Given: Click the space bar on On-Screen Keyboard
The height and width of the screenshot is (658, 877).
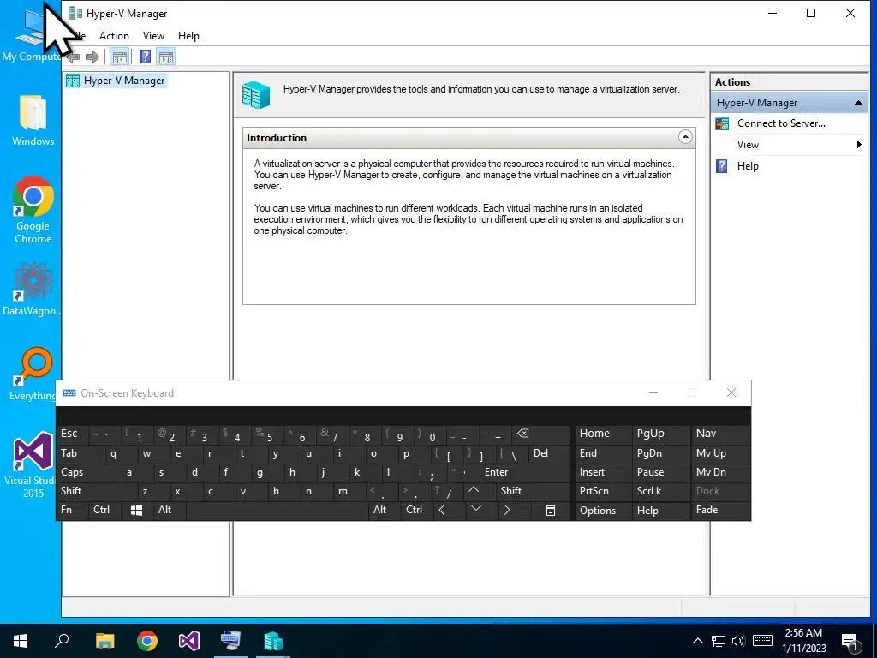Looking at the screenshot, I should (277, 511).
